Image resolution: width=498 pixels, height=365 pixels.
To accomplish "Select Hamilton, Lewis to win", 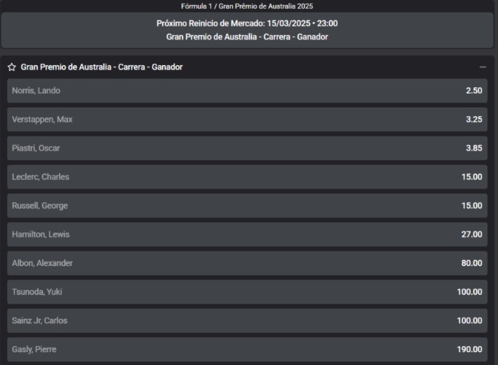I will point(247,234).
